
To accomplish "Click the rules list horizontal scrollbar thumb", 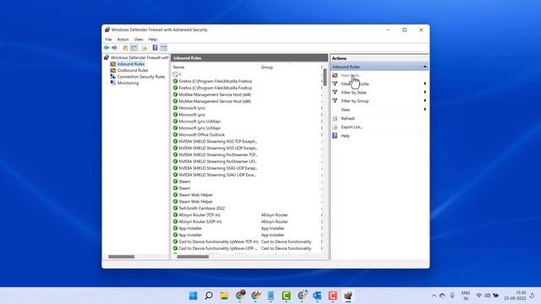I will [193, 257].
